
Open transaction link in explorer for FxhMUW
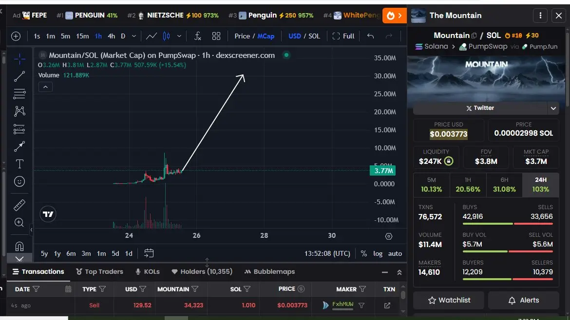[x=387, y=305]
